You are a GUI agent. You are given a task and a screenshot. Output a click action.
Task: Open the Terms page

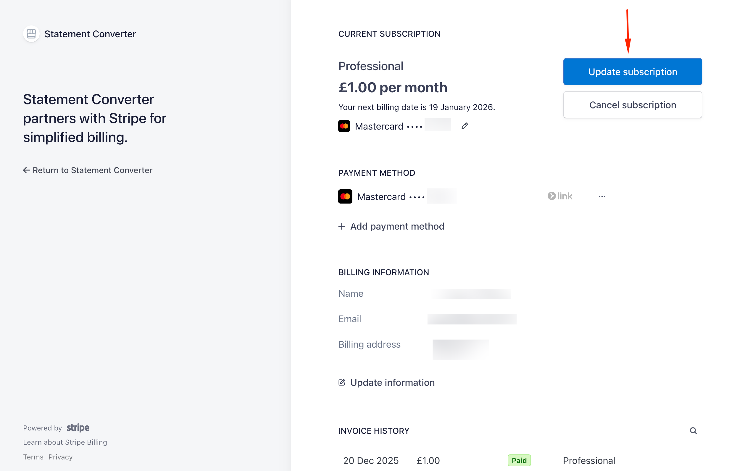tap(33, 457)
